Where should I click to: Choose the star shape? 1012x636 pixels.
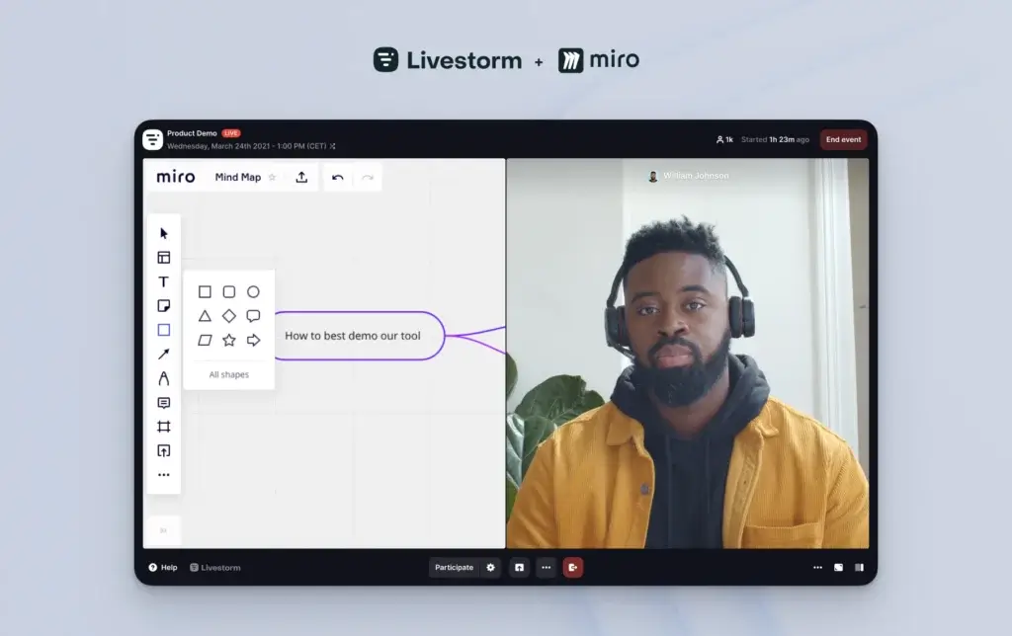(229, 340)
